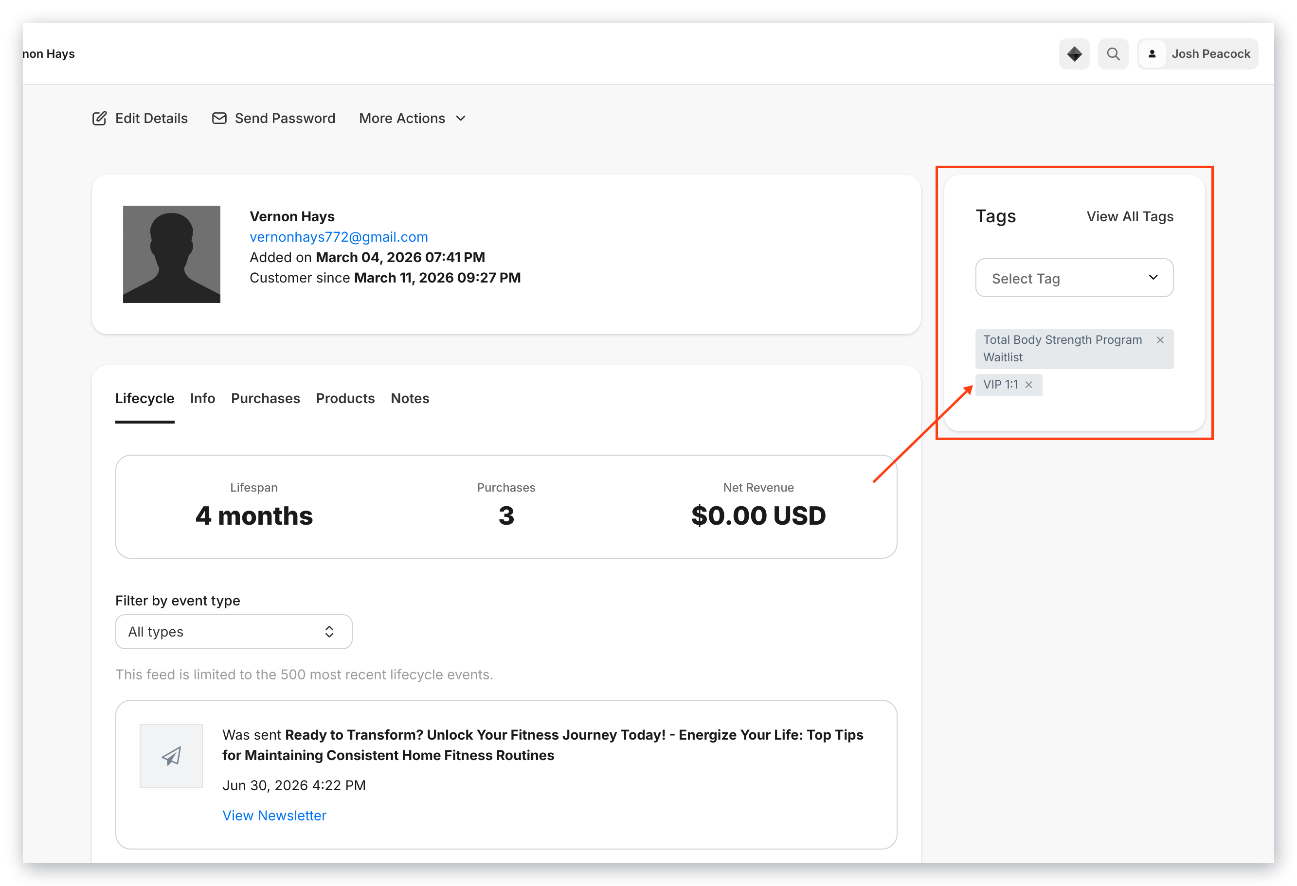Click the Total Body Strength Program Waitlist tag text

1062,348
